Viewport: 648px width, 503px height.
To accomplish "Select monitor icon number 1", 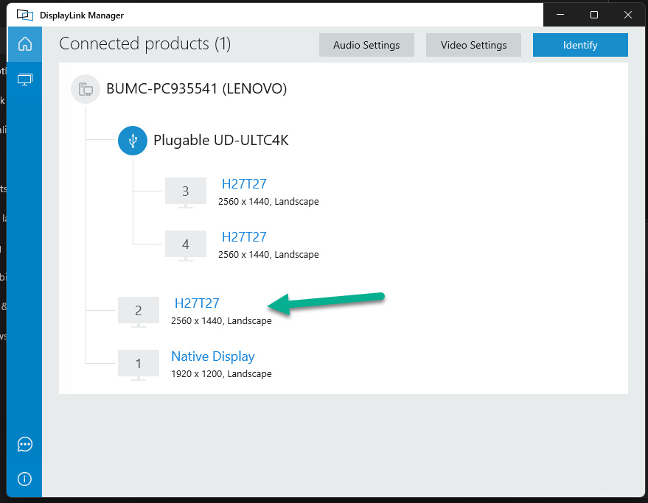I will pyautogui.click(x=138, y=364).
